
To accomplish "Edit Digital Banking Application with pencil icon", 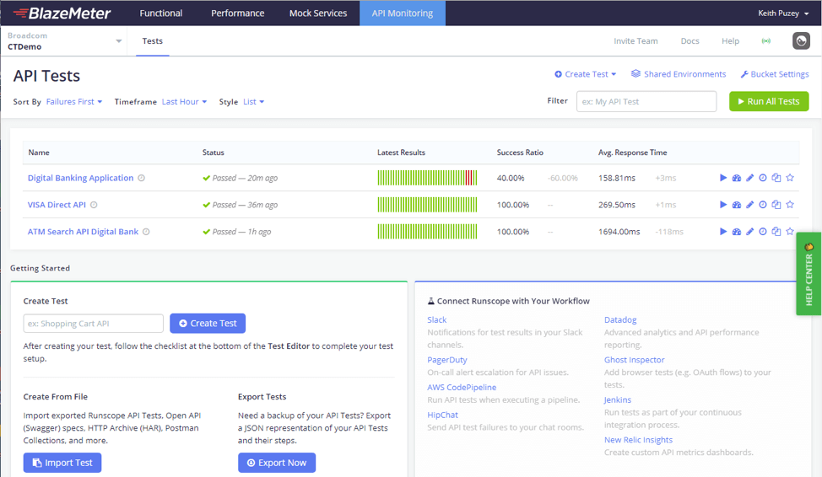I will [x=749, y=178].
